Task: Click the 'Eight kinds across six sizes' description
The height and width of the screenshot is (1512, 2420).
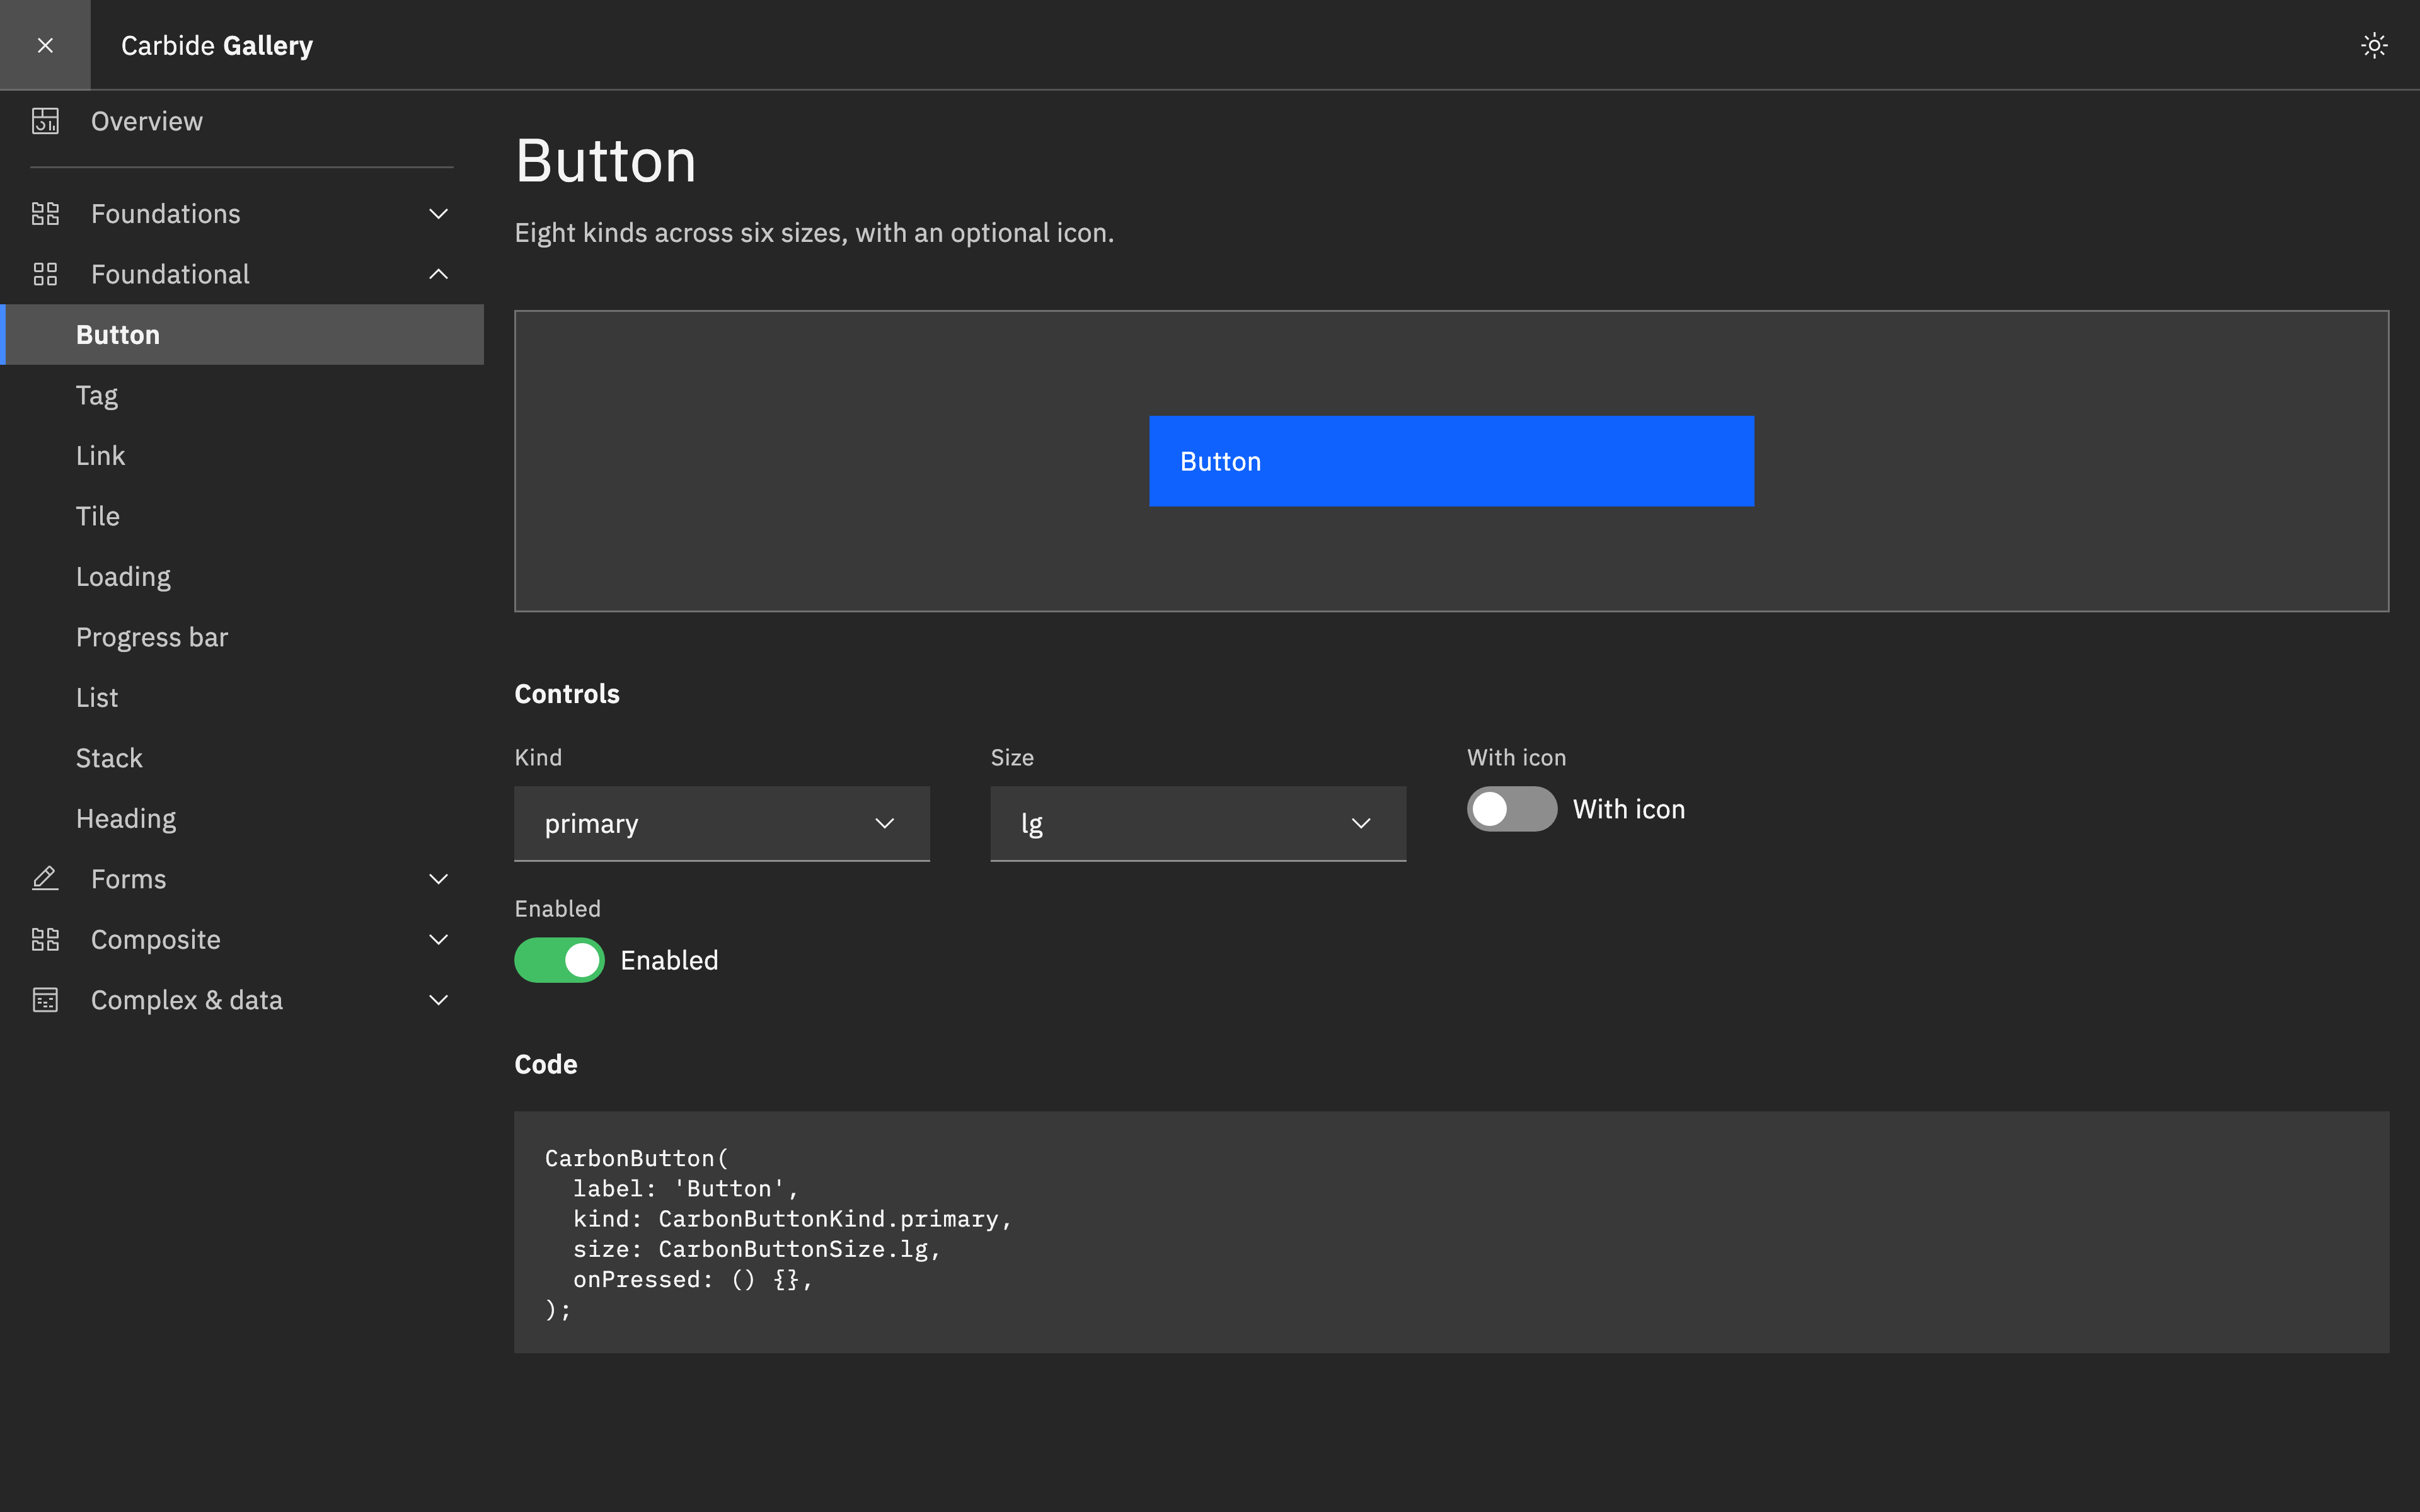Action: tap(814, 232)
